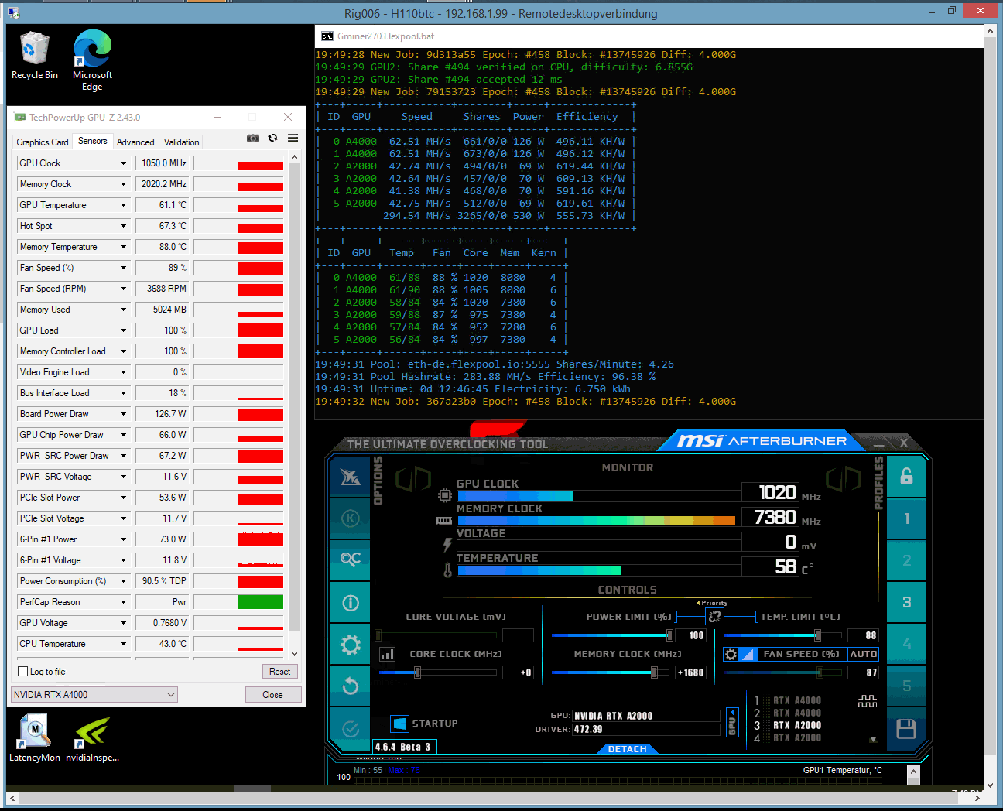Open NVIDIA RTX A4000 GPU selector
This screenshot has height=811, width=1003.
[94, 695]
